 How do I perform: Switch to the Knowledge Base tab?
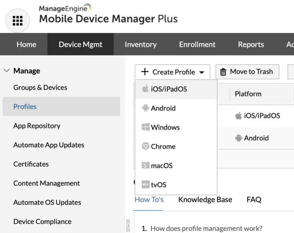click(x=205, y=200)
